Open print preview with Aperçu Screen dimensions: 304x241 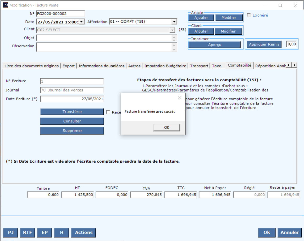[214, 44]
